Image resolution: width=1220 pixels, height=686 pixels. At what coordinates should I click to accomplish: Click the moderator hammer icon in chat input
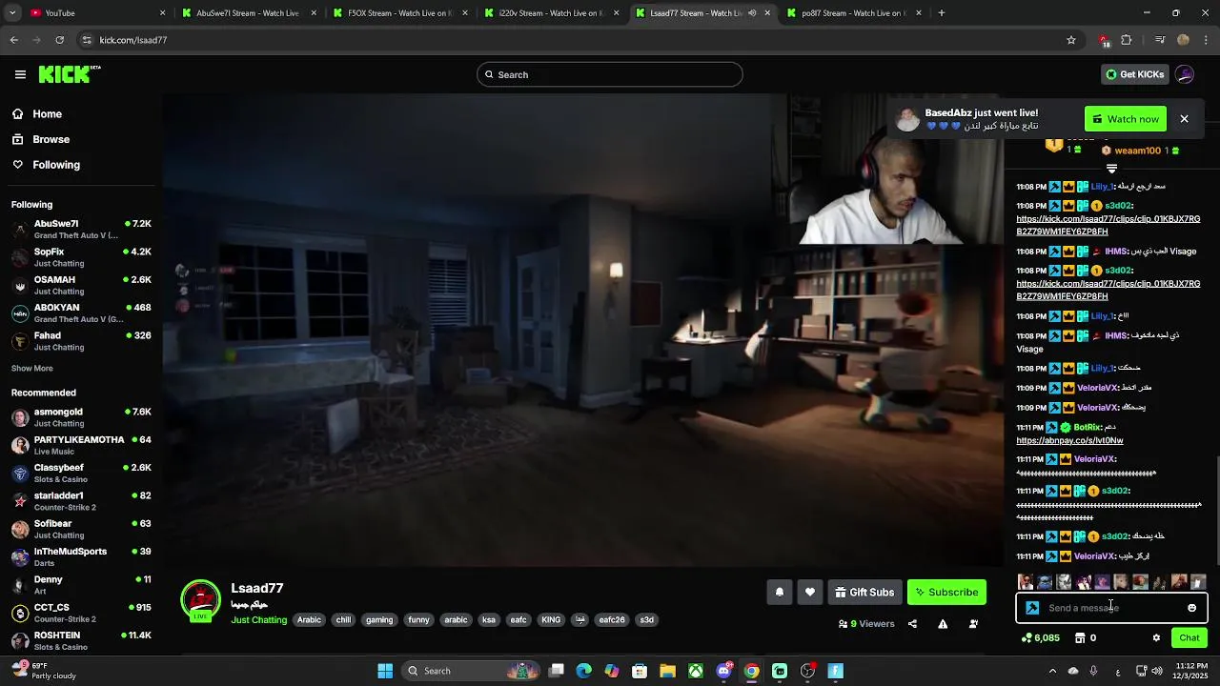pos(1032,608)
